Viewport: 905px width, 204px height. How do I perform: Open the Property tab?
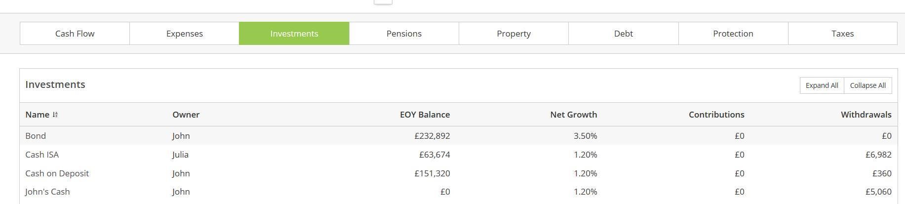point(513,34)
